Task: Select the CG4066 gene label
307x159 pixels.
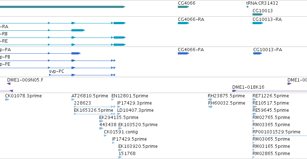Action: coord(187,3)
